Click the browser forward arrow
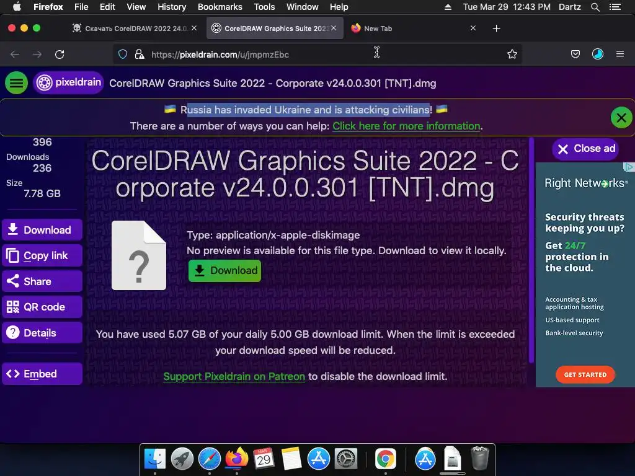This screenshot has width=635, height=476. pyautogui.click(x=37, y=55)
